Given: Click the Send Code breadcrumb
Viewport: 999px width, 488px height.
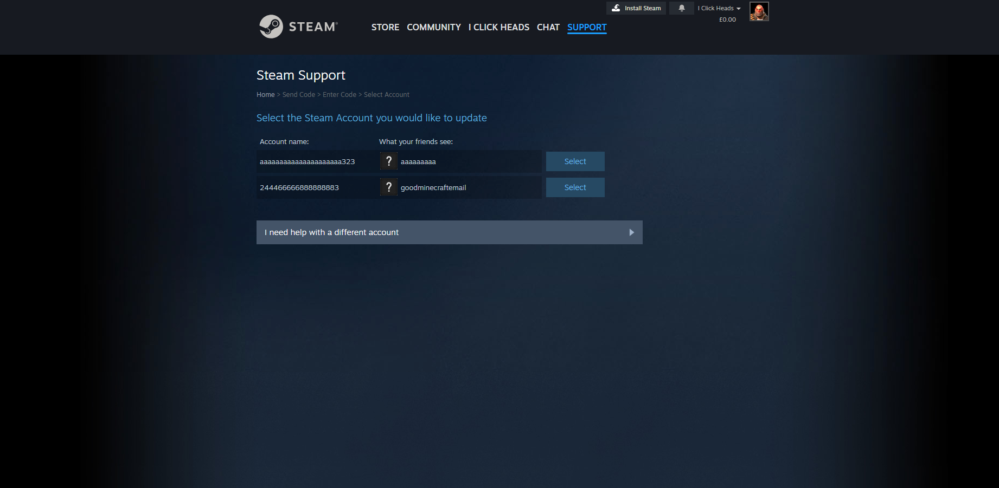Looking at the screenshot, I should [299, 95].
